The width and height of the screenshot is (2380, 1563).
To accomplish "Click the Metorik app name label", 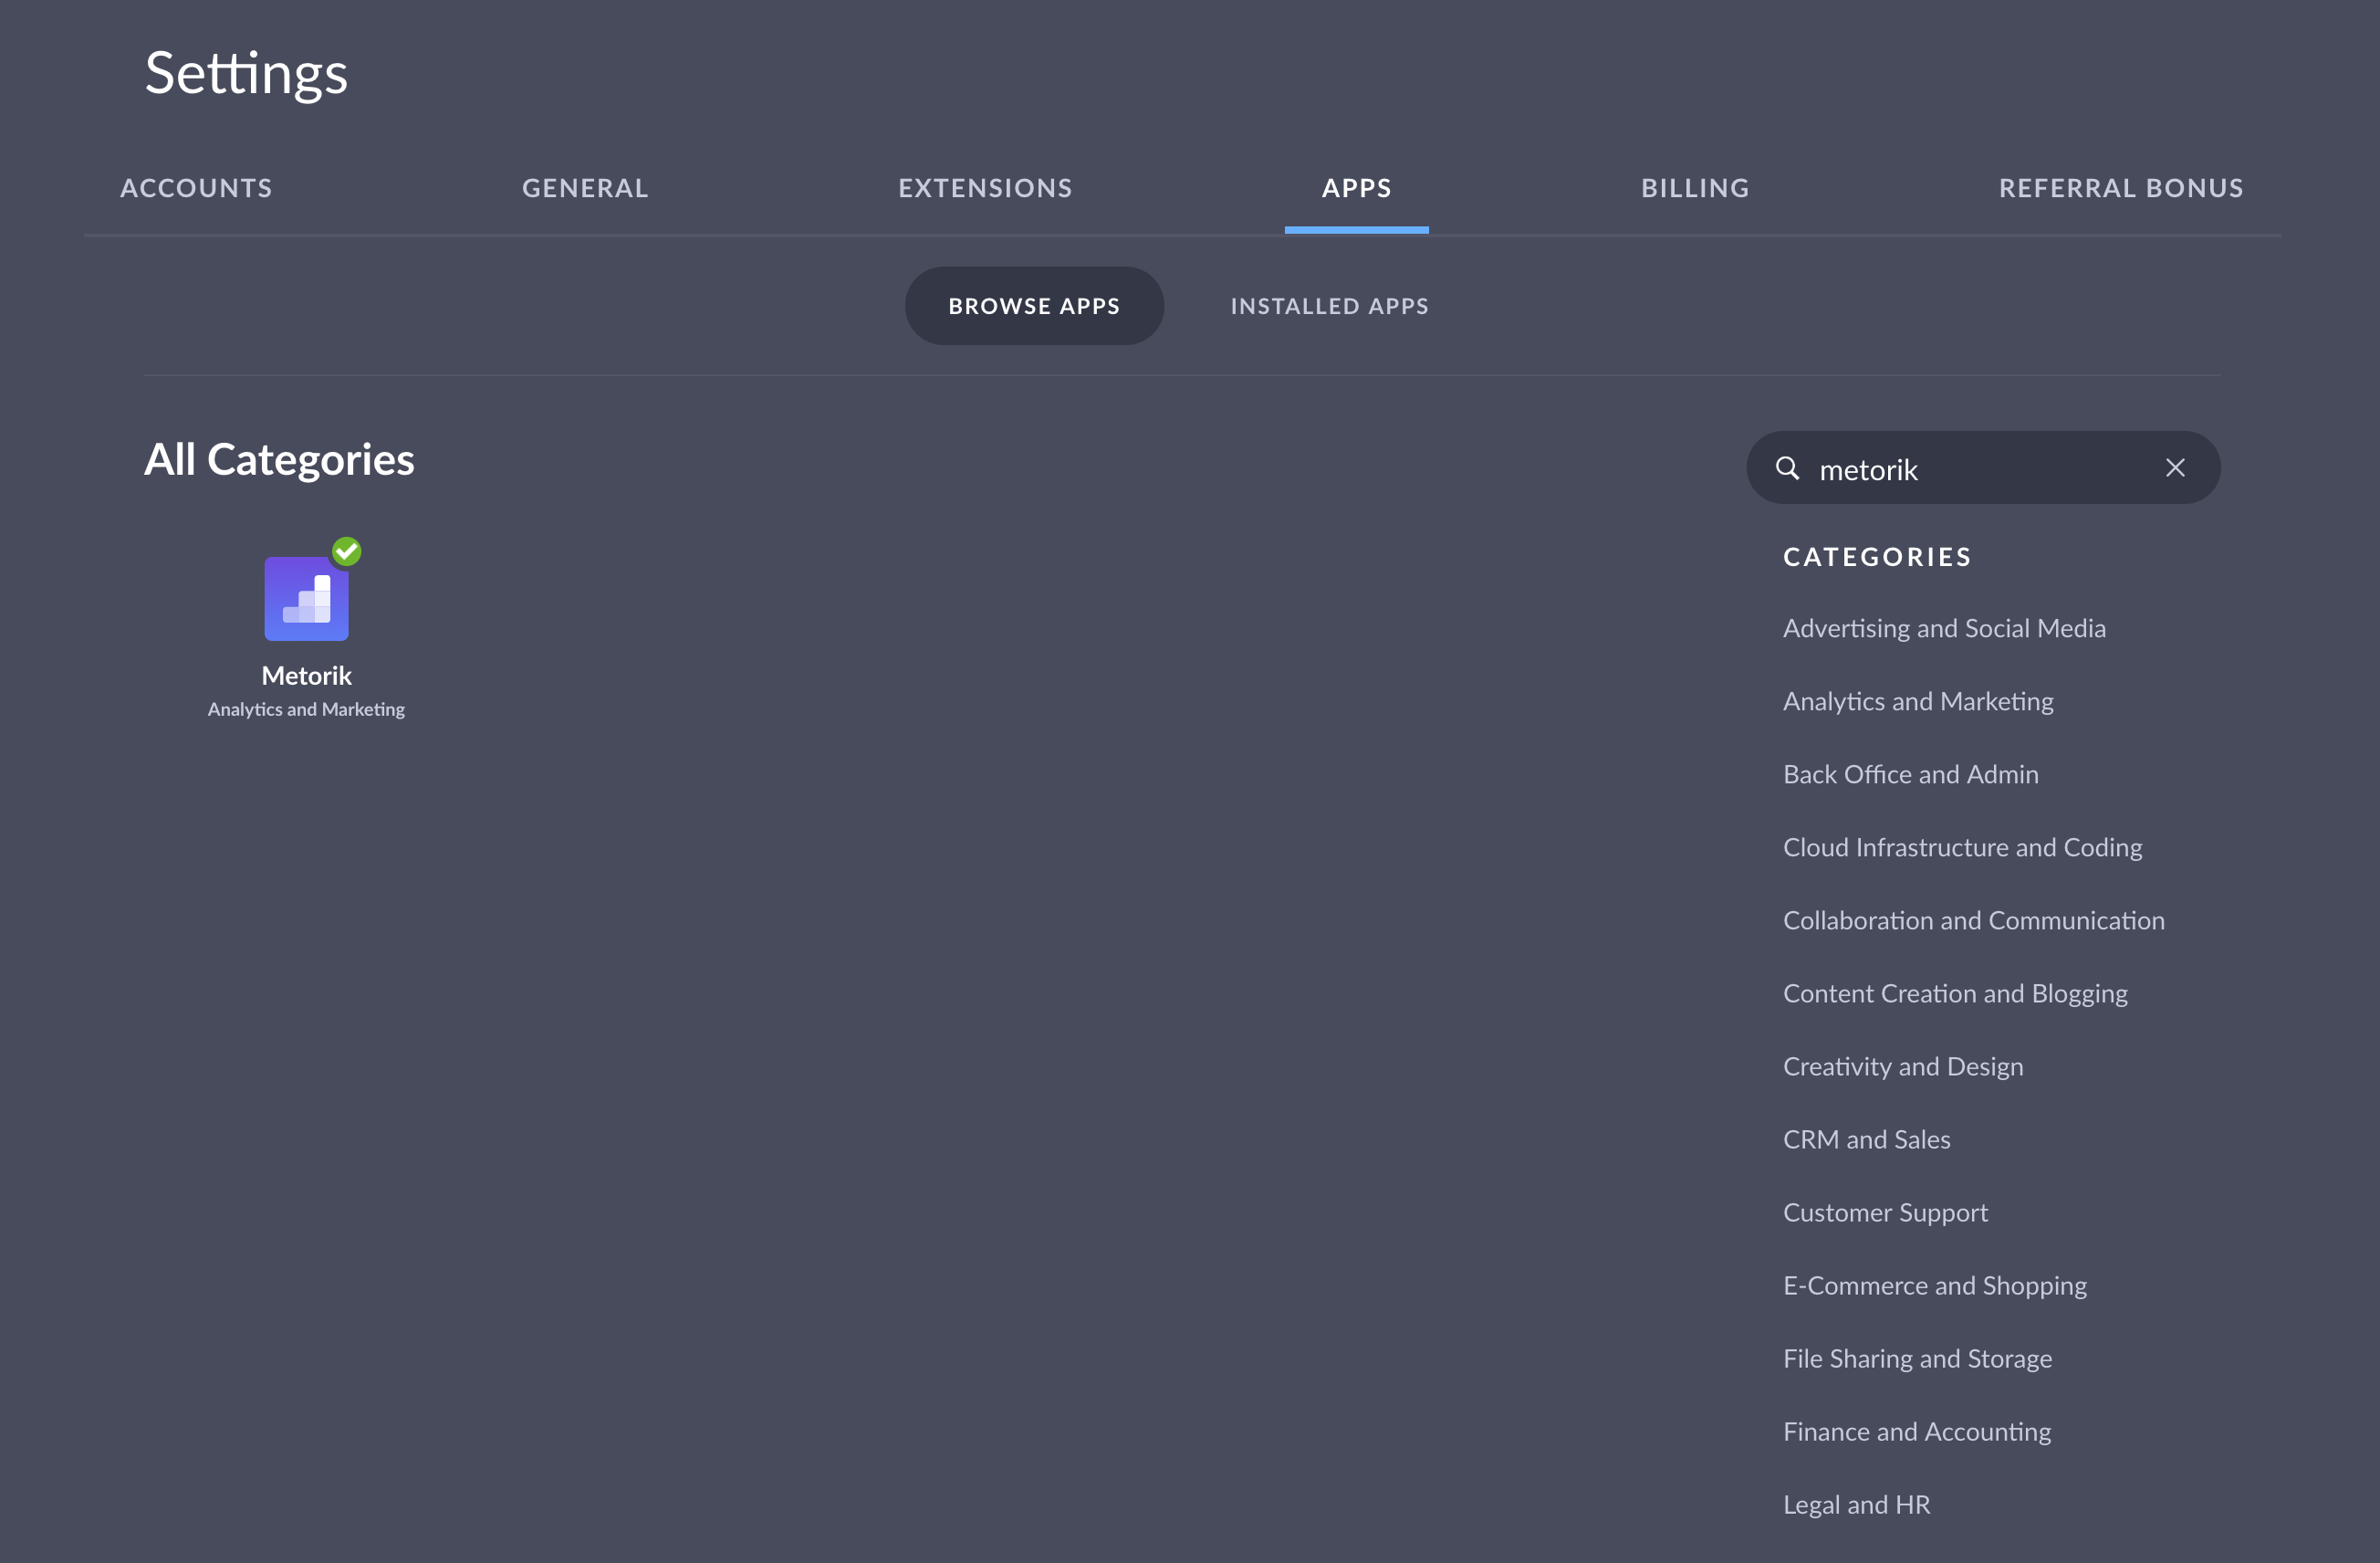I will point(306,677).
